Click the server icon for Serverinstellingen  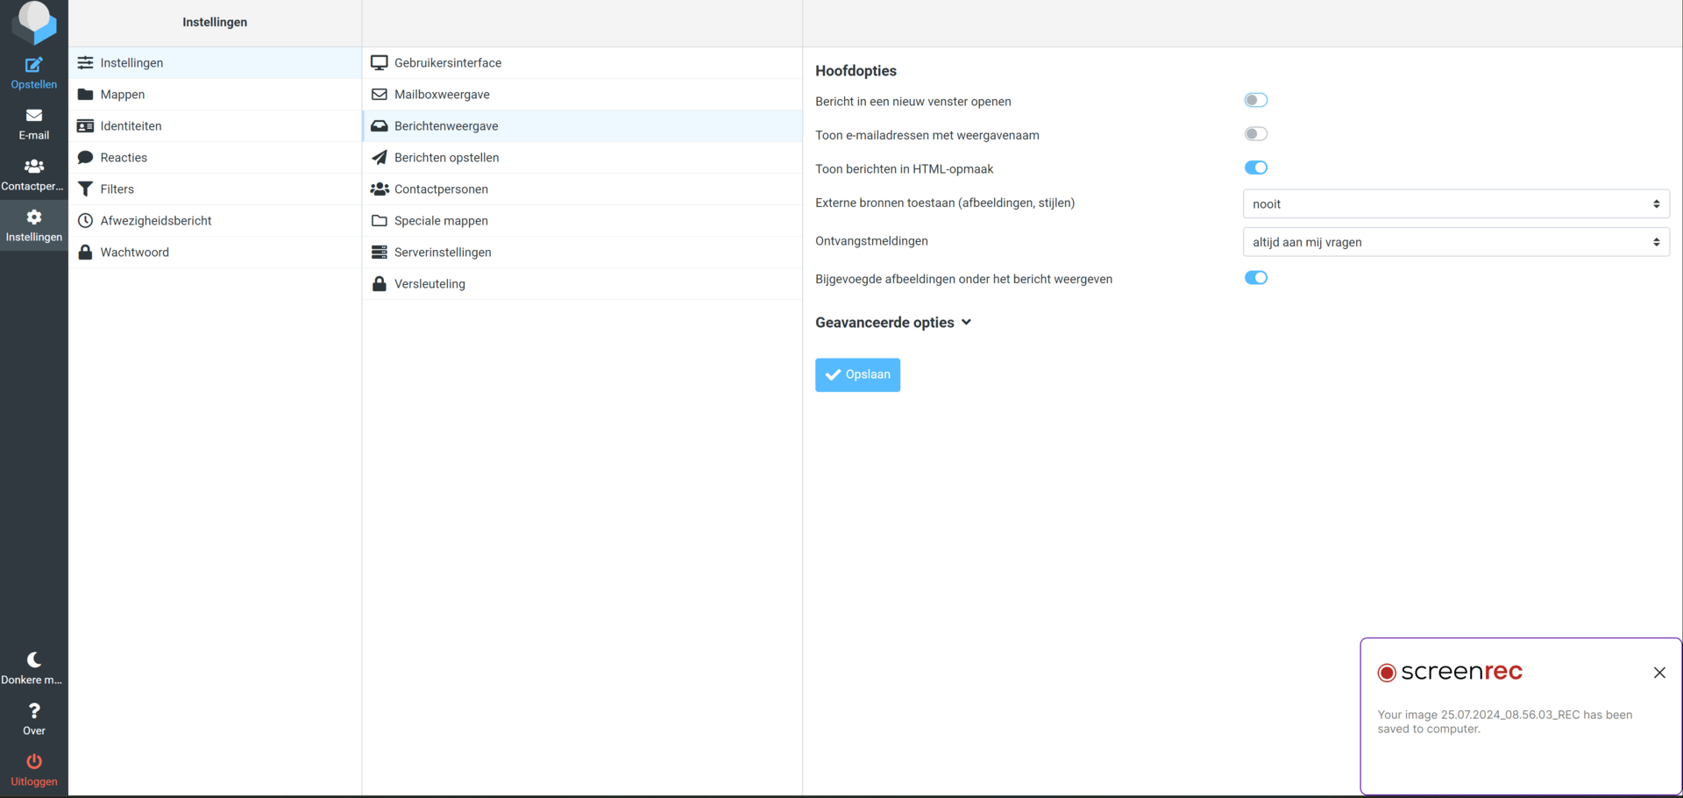379,253
